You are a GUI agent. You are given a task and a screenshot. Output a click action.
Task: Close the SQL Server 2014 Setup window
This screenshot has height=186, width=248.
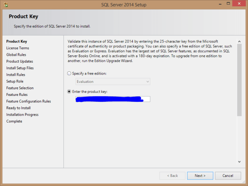pos(239,3)
